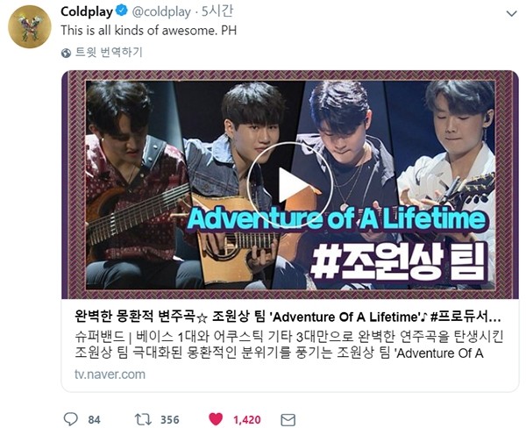Open the envelope direct message icon

(288, 420)
